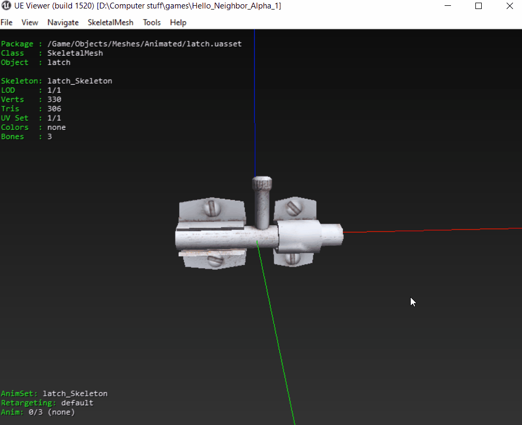Click the Tris value 306

pyautogui.click(x=54, y=109)
